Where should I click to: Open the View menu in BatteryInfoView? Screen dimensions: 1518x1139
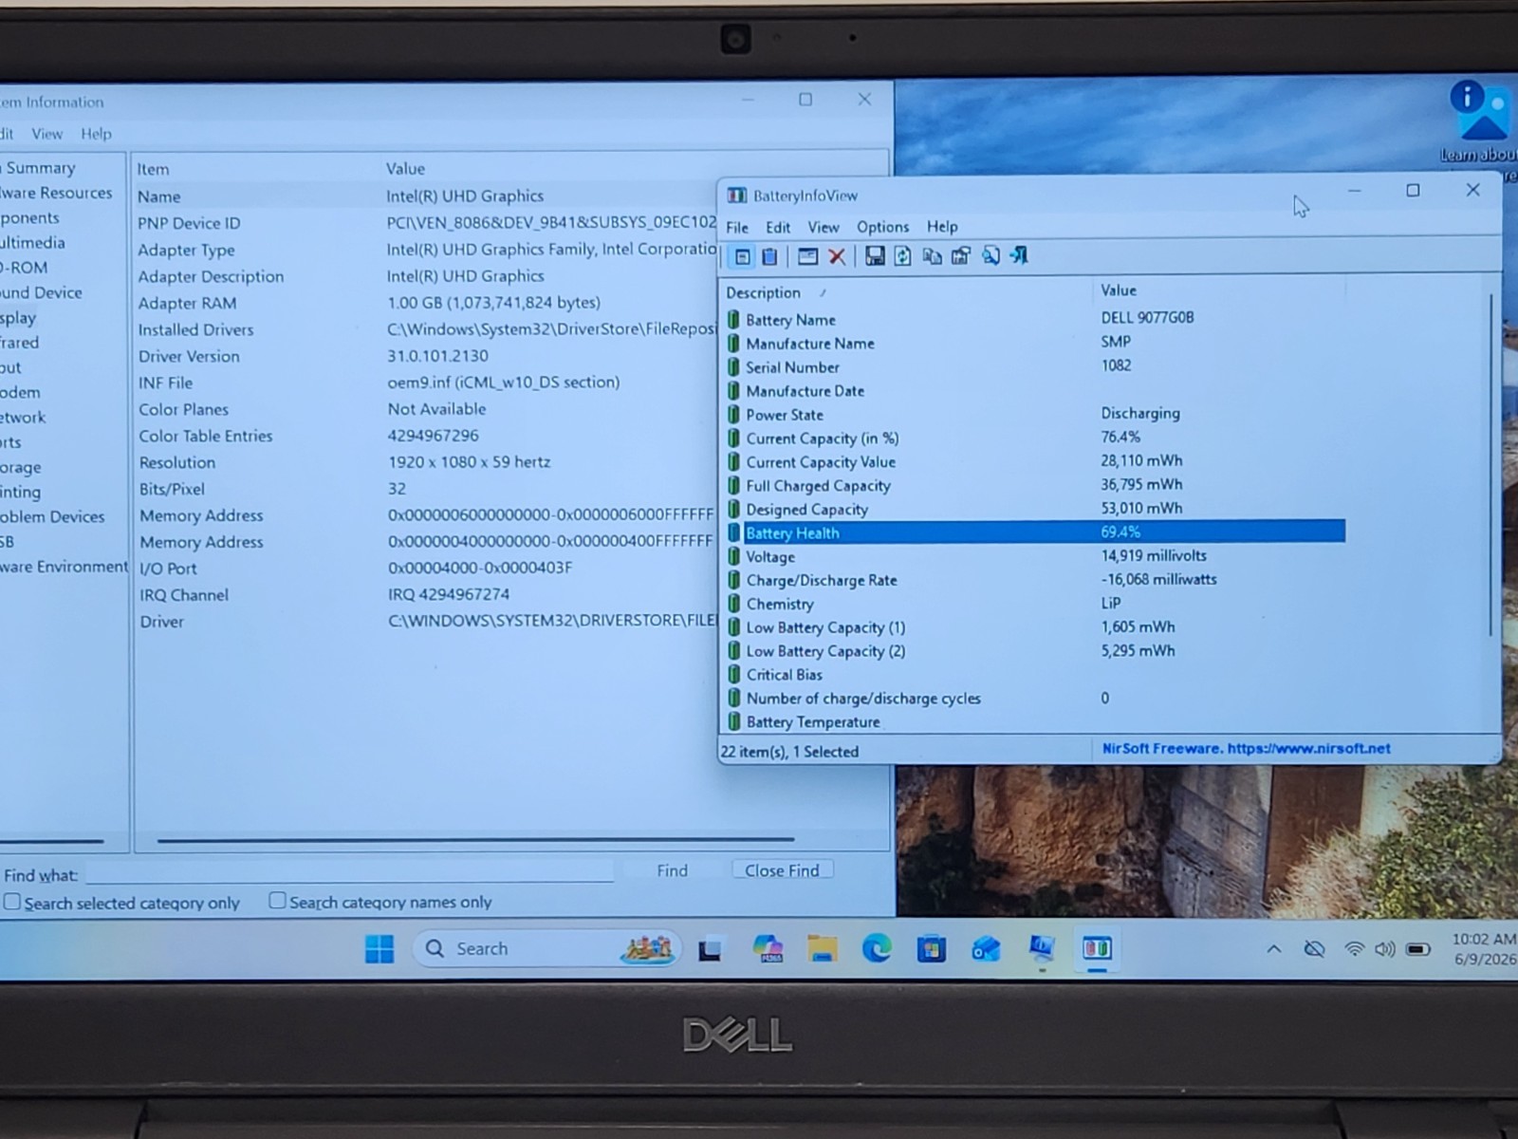pos(823,227)
